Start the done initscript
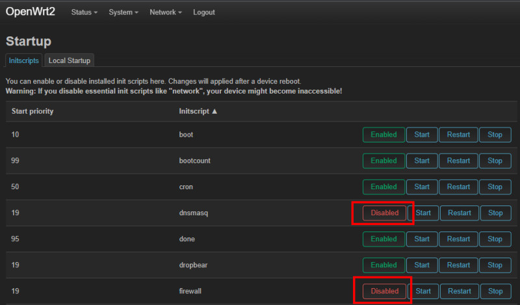The width and height of the screenshot is (520, 305). [x=422, y=239]
